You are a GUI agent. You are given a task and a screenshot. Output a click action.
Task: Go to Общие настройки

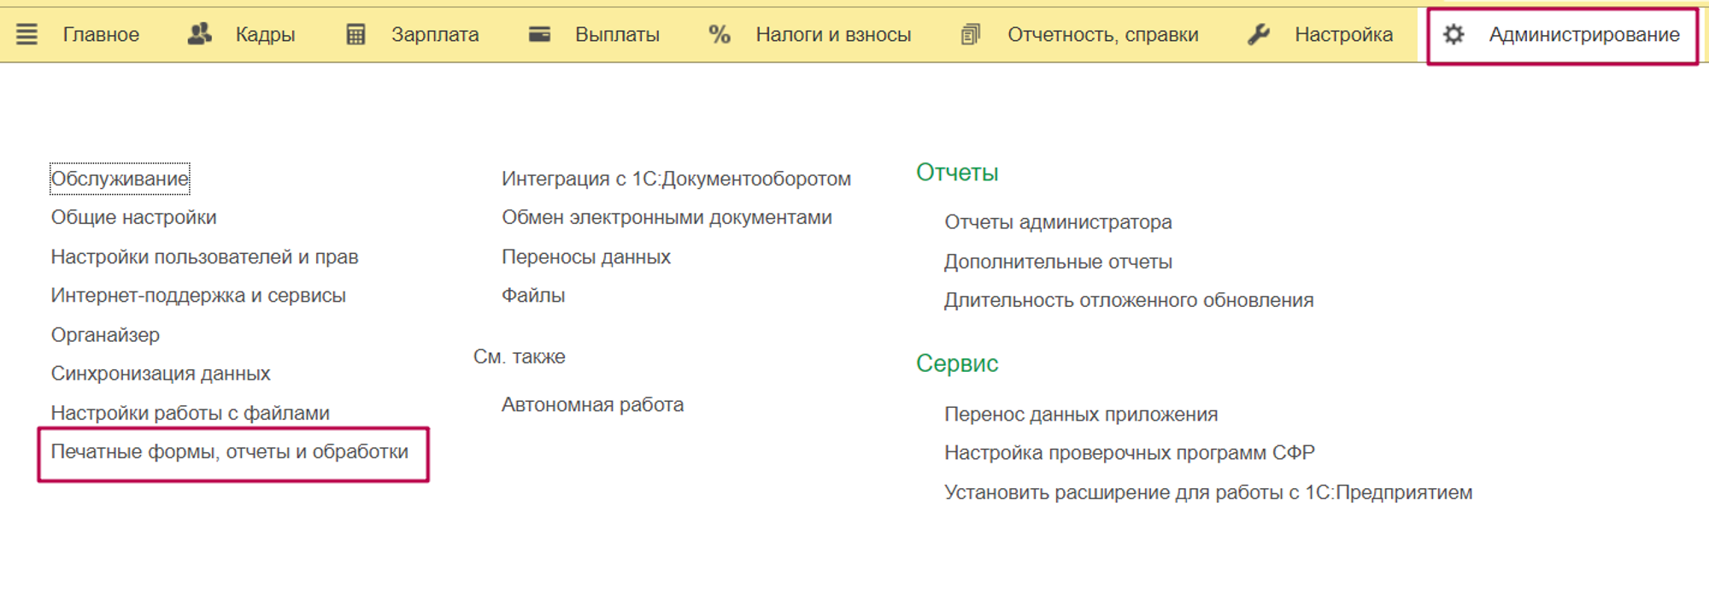click(x=133, y=217)
